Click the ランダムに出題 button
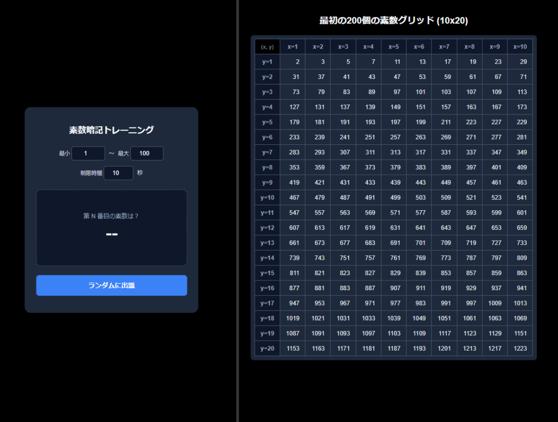 click(x=111, y=285)
